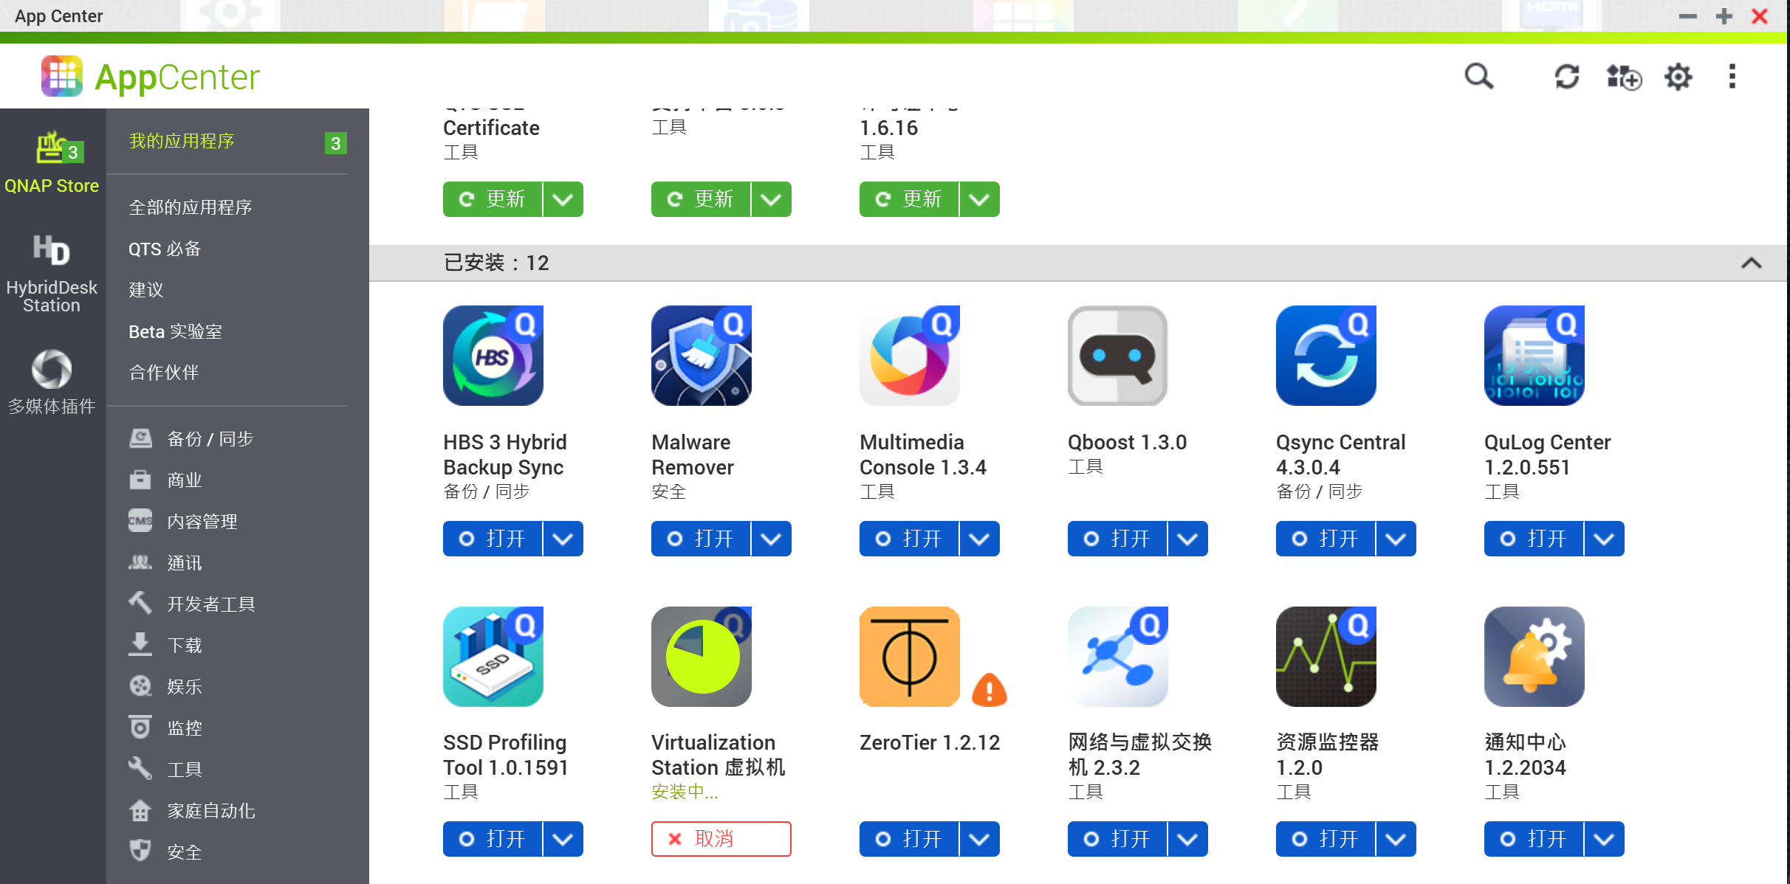Expand options arrow next to ZeroTier 打开
Screen dimensions: 1790x884
980,839
